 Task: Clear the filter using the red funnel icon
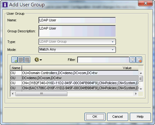(139, 60)
